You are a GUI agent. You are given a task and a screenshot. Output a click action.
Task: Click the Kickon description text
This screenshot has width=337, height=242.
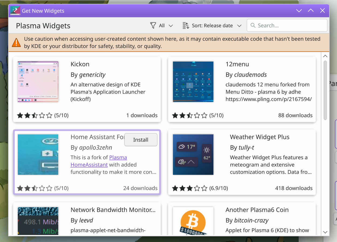(x=108, y=92)
